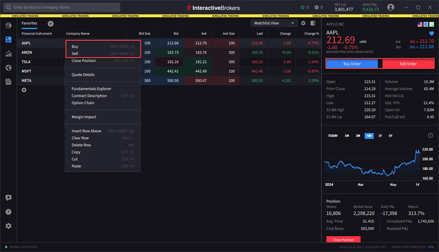Click the gray checkmark filled orders indicator

(x=316, y=7)
